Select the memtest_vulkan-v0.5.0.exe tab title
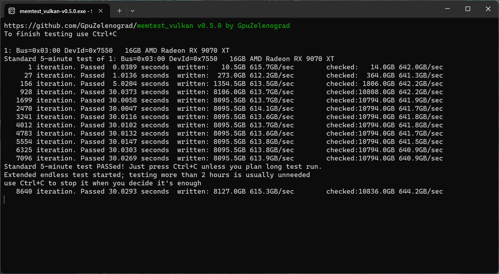499x274 pixels. point(55,11)
